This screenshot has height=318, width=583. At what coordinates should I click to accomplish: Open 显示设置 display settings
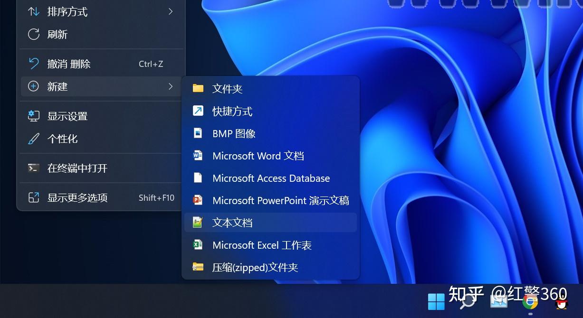101,116
